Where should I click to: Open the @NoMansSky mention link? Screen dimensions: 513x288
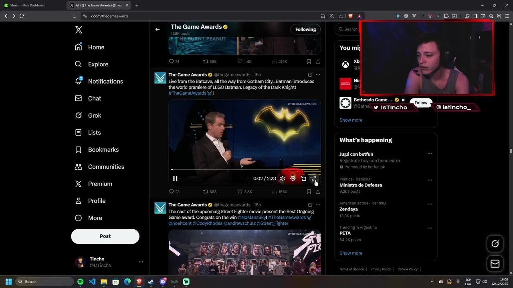tap(252, 217)
